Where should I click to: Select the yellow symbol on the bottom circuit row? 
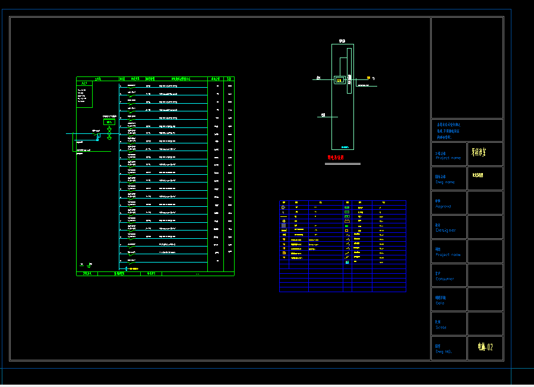tap(134, 268)
